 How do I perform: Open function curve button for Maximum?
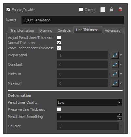pyautogui.click(x=115, y=83)
